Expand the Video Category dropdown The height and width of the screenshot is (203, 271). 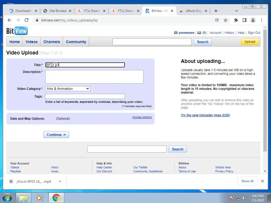pyautogui.click(x=68, y=89)
